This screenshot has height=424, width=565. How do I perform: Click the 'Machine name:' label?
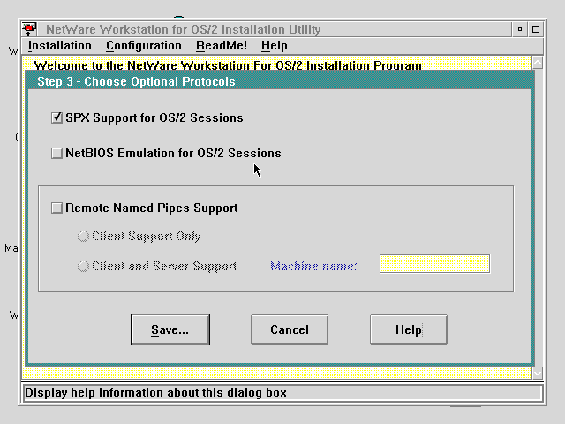[313, 266]
